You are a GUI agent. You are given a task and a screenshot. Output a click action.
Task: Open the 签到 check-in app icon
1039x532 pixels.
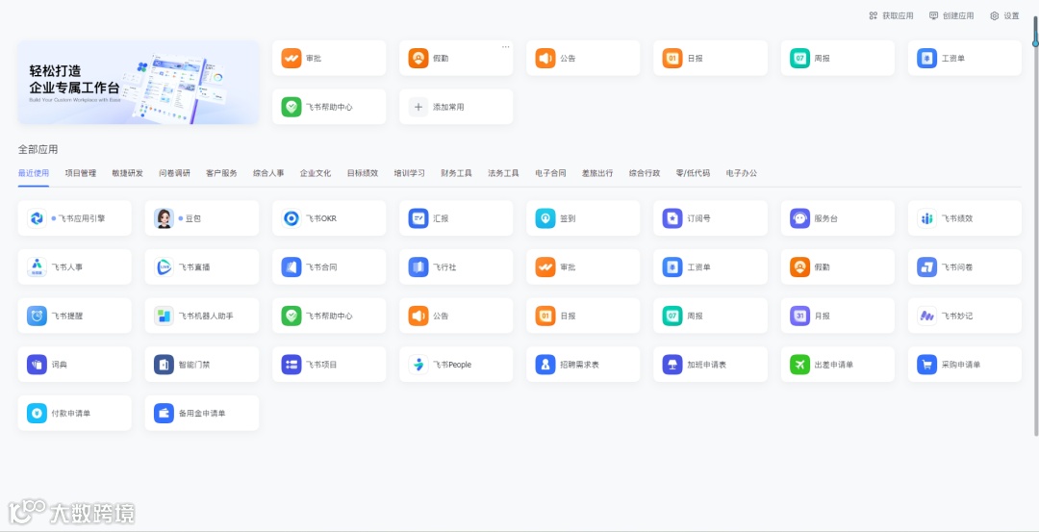[545, 218]
